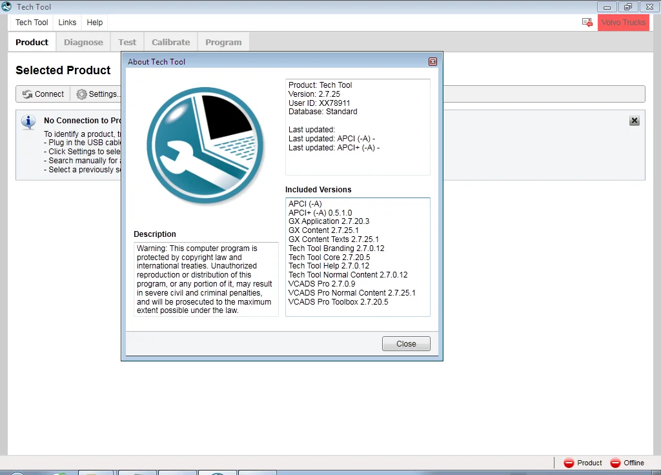This screenshot has width=661, height=475.
Task: Switch to the Test tab
Action: 127,42
